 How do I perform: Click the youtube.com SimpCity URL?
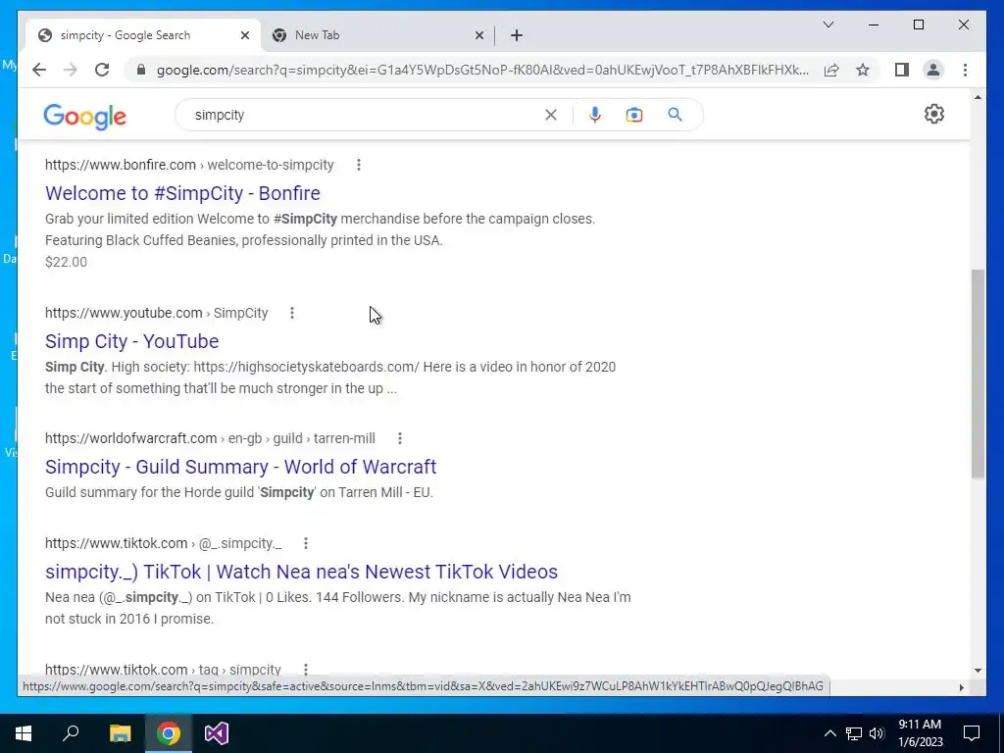[156, 313]
